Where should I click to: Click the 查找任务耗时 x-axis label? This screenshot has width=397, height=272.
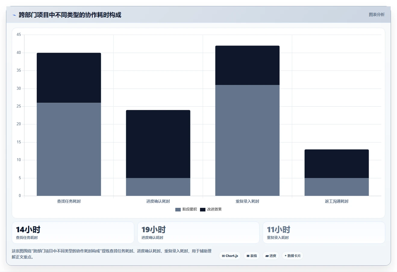point(69,201)
